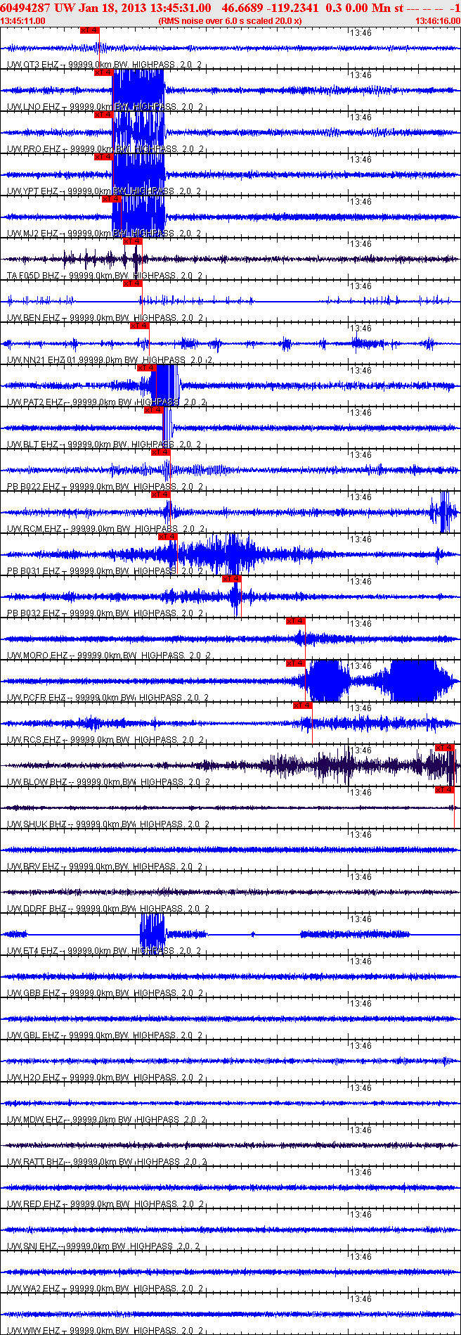Viewport: 461px width, 1335px height.
Task: Select the red pick marker on PCFR trace
Action: [295, 663]
